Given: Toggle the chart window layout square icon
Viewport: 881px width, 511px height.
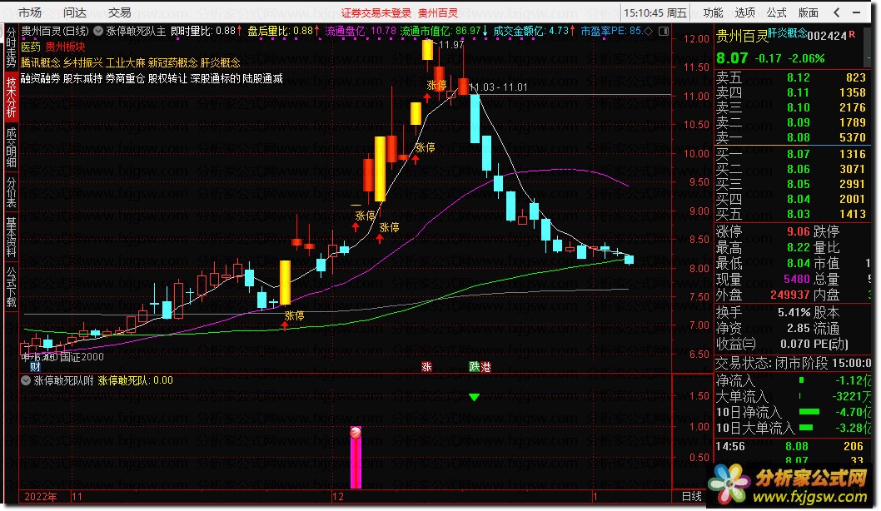Looking at the screenshot, I should (664, 32).
